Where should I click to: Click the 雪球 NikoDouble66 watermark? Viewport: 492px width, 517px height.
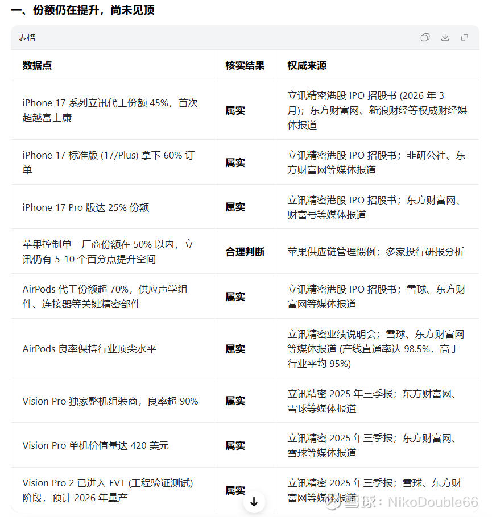click(x=402, y=502)
